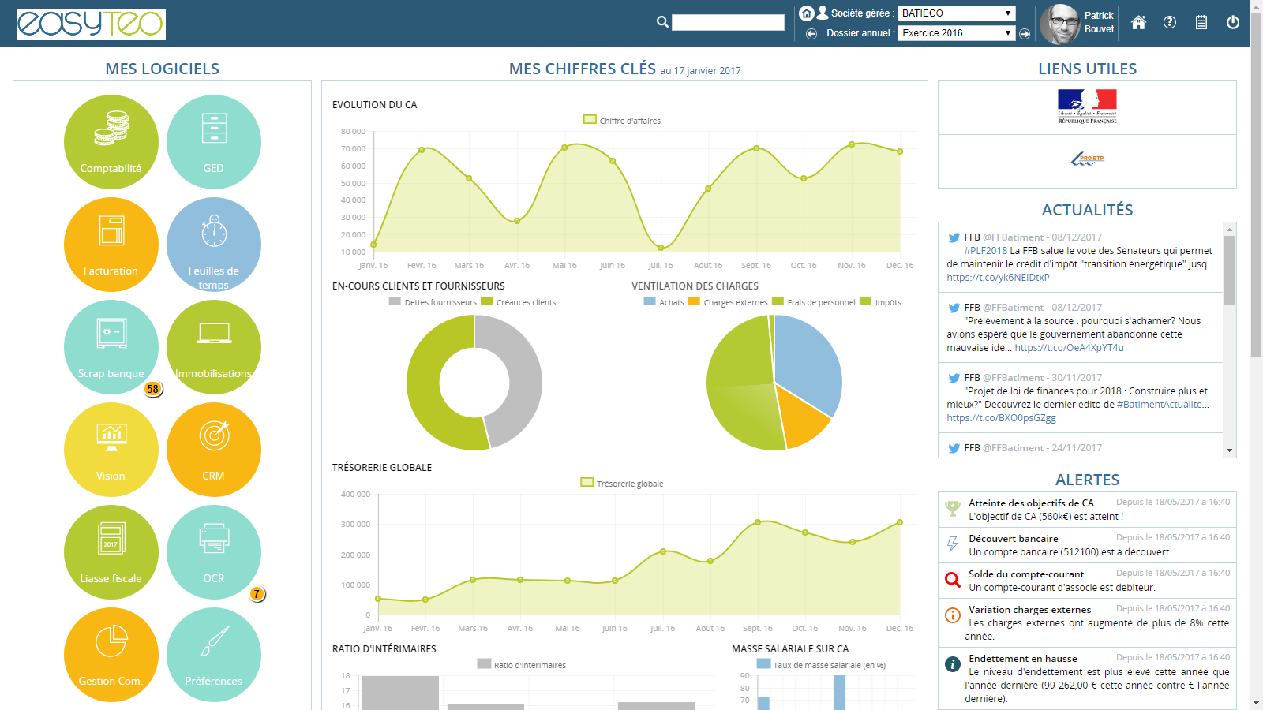Open the CRM module
This screenshot has width=1263, height=710.
[213, 450]
